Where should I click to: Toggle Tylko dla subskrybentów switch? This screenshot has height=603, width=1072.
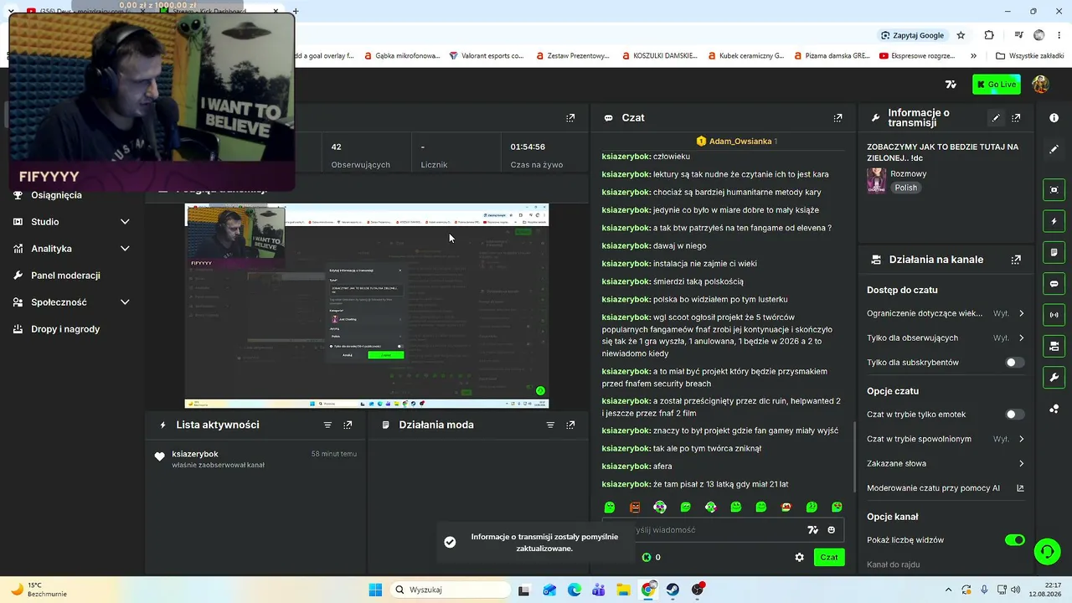click(x=1014, y=363)
